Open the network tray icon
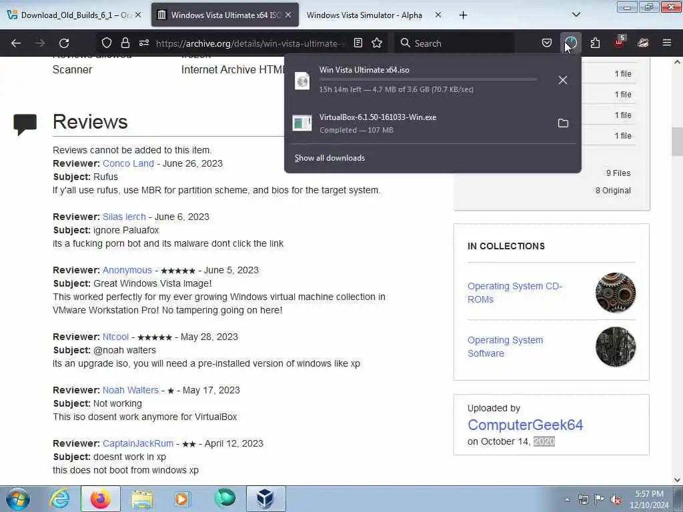Screen dimensions: 683x512 pyautogui.click(x=584, y=499)
